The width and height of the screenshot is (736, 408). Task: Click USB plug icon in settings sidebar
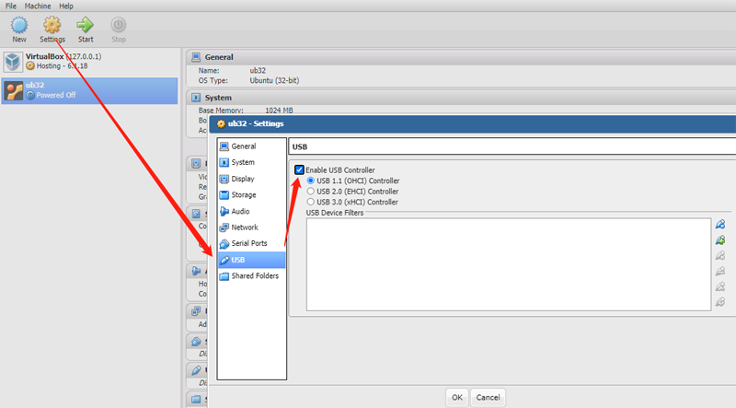click(224, 260)
